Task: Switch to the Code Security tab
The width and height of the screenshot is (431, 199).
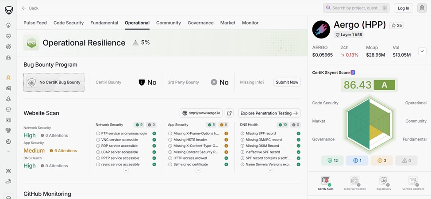Action: pyautogui.click(x=69, y=23)
